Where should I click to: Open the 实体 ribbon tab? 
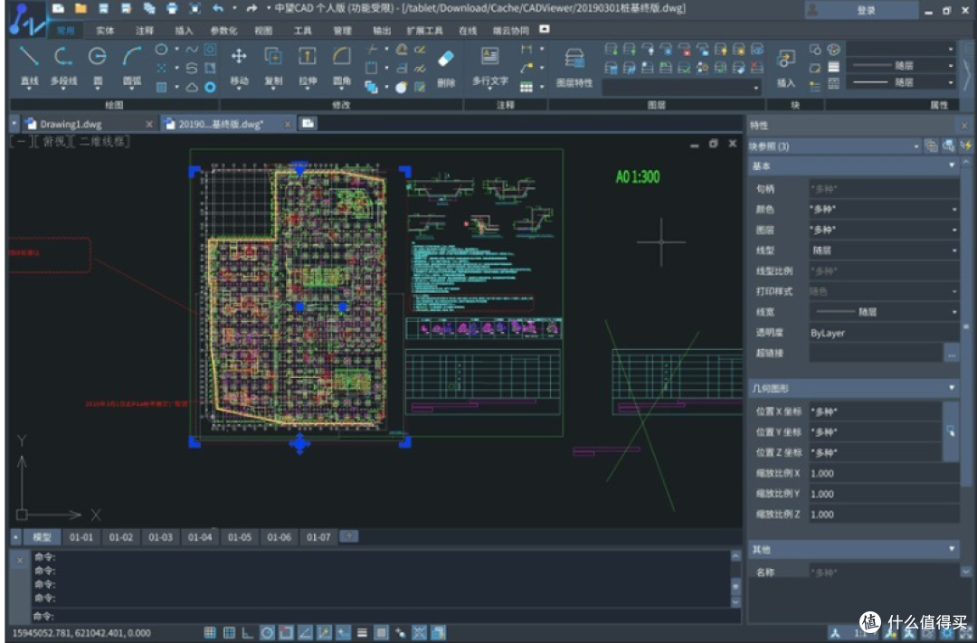(105, 30)
